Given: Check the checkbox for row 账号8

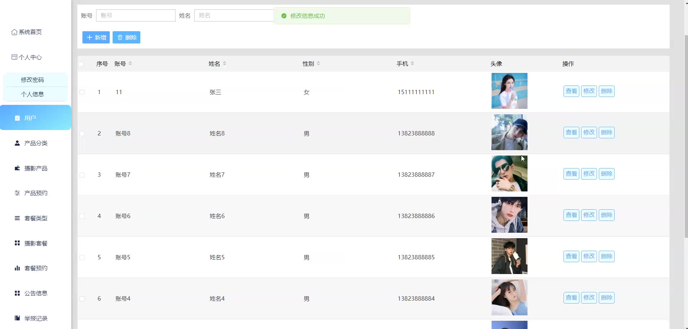Looking at the screenshot, I should [x=82, y=134].
